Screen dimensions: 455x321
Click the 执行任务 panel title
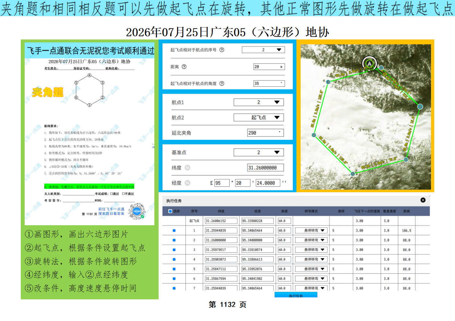[x=174, y=201]
